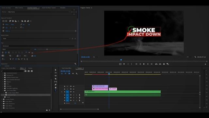Image resolution: width=209 pixels, height=118 pixels.
Task: Open the Project panel tab
Action: tap(8, 68)
